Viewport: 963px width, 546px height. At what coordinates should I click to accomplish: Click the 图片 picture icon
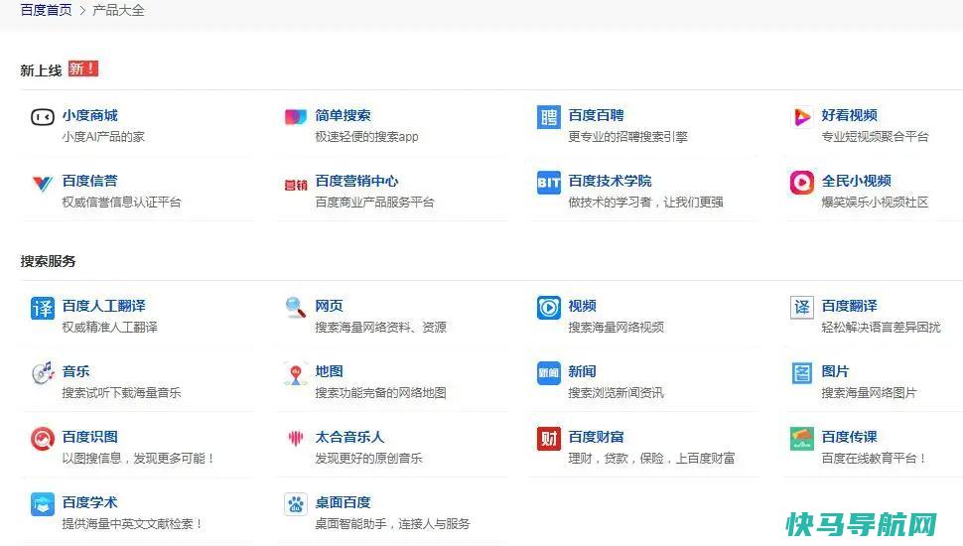pos(801,373)
